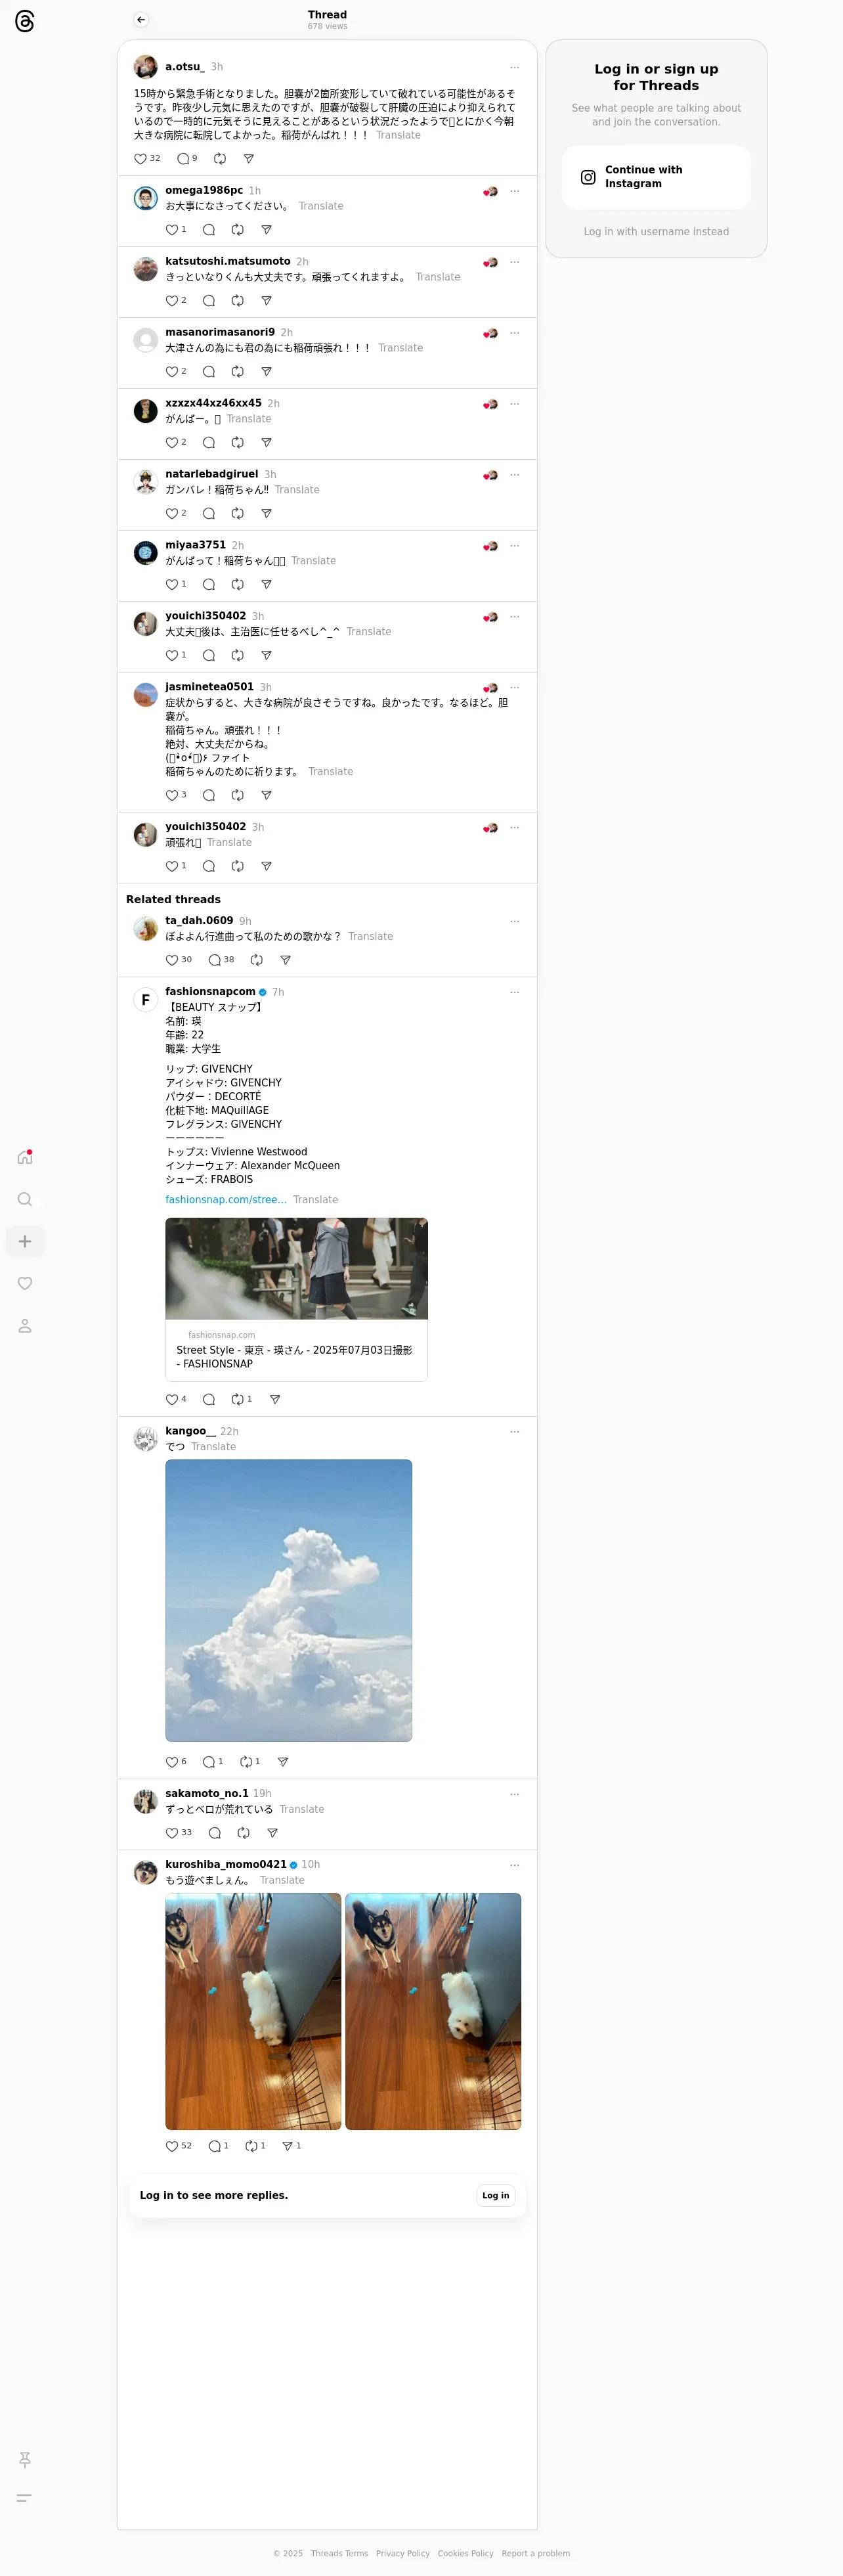This screenshot has height=2576, width=843.
Task: Share kangoo__'s cloud photo thread
Action: coord(283,1761)
